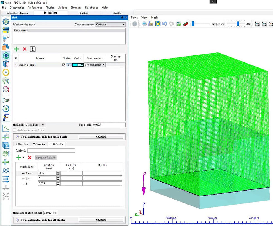Step the Meshplane position step size spinner
Viewport: 273px width, 226px height.
point(55,213)
